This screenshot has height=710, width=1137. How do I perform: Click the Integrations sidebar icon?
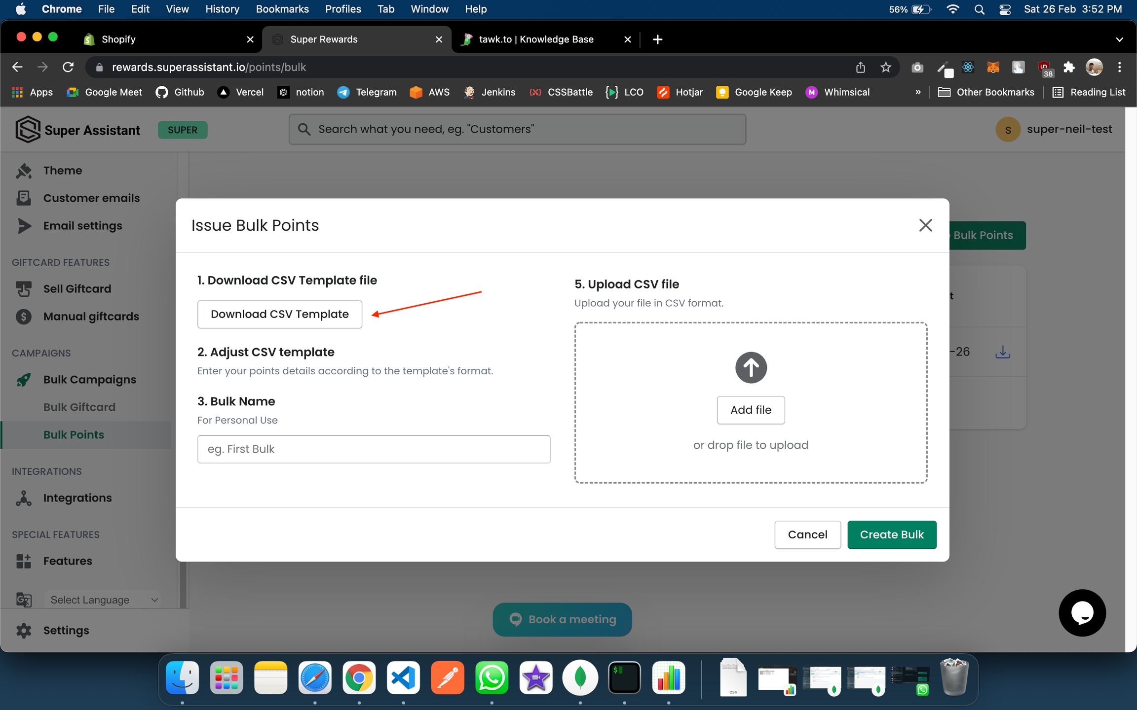(24, 498)
